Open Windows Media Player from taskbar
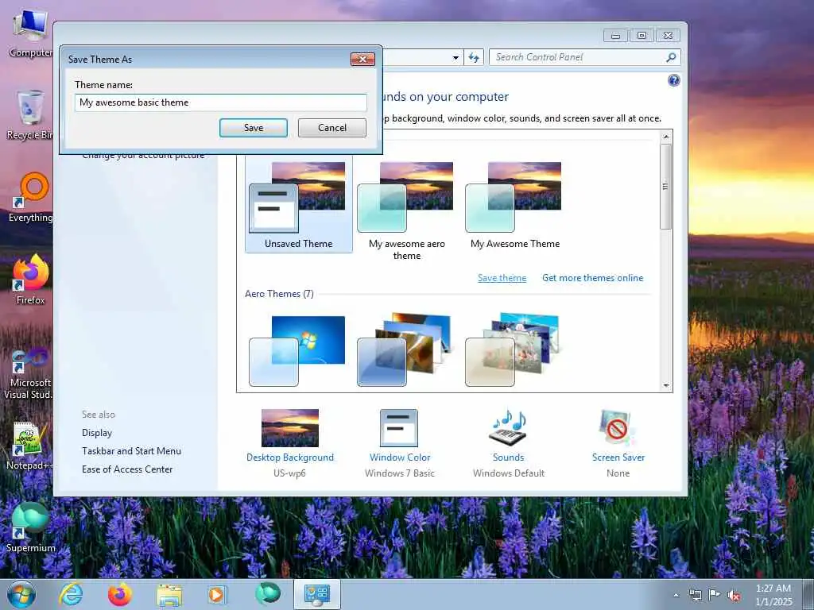The width and height of the screenshot is (814, 610). [216, 594]
